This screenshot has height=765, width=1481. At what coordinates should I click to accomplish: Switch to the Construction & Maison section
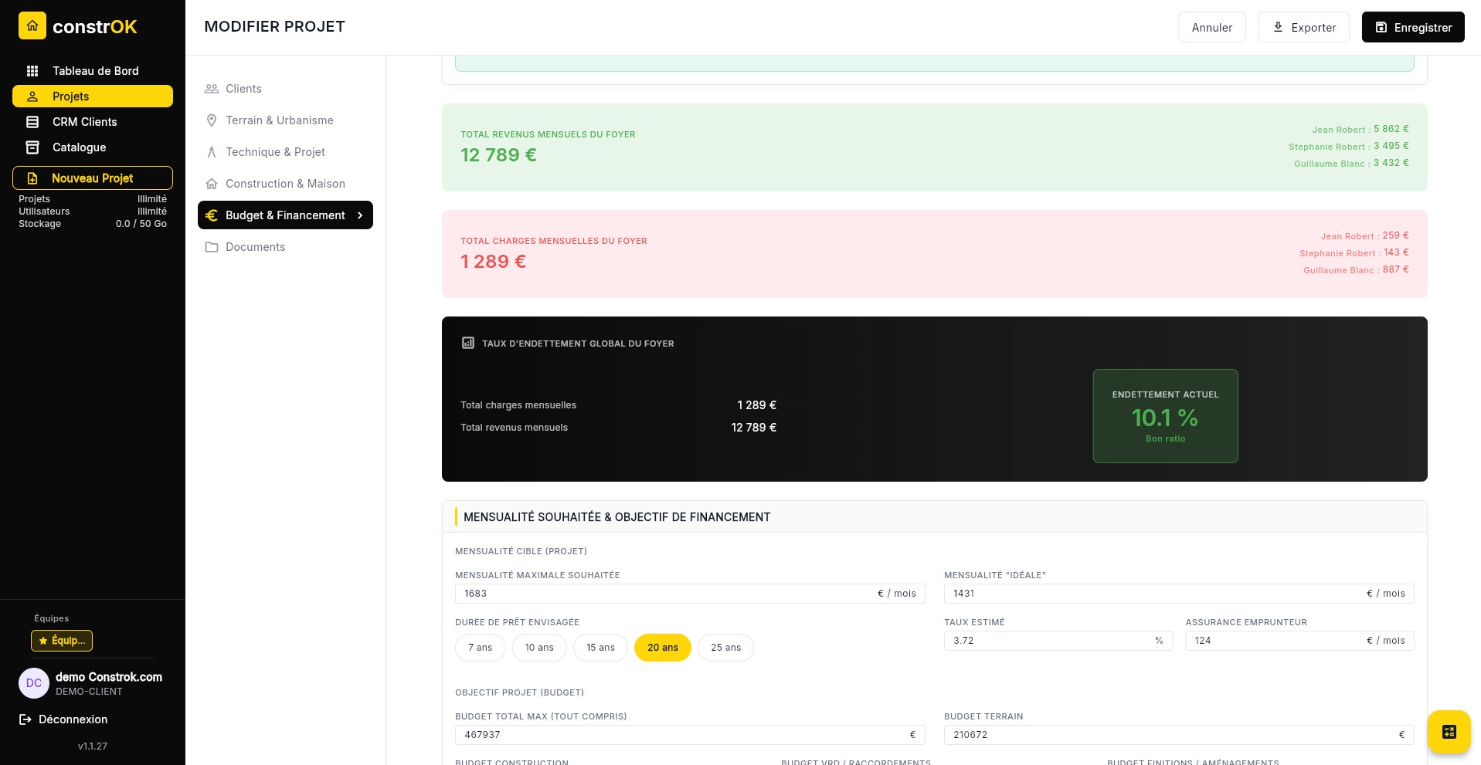pos(285,183)
